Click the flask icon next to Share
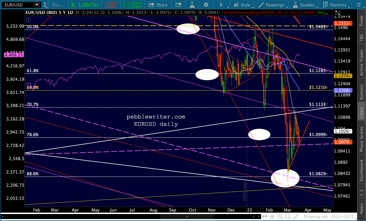The image size is (366, 221). point(192,5)
